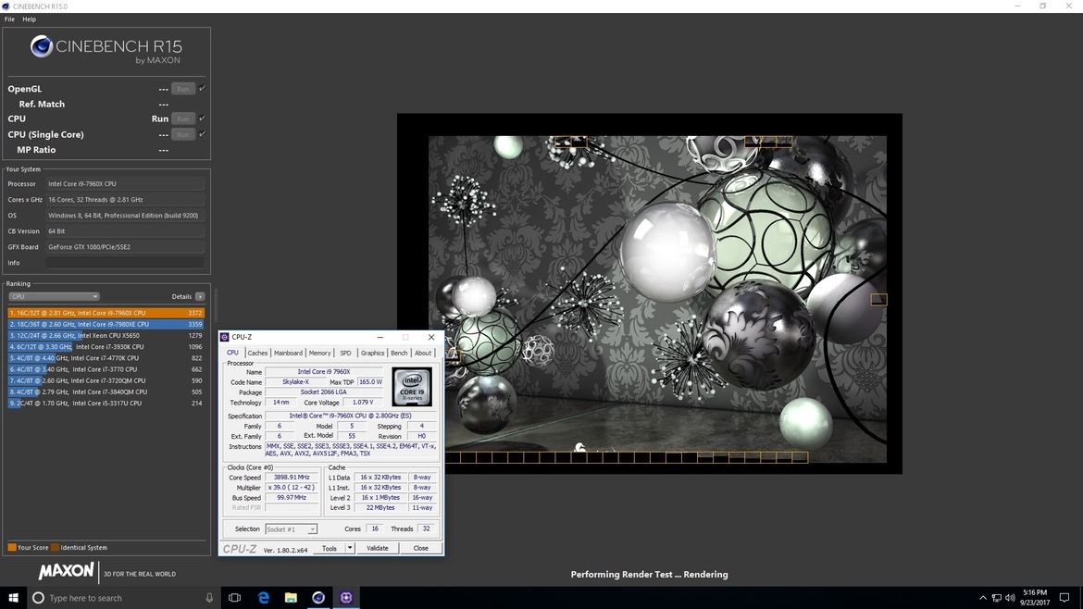
Task: Click the orange Your Score legend swatch
Action: pos(12,548)
